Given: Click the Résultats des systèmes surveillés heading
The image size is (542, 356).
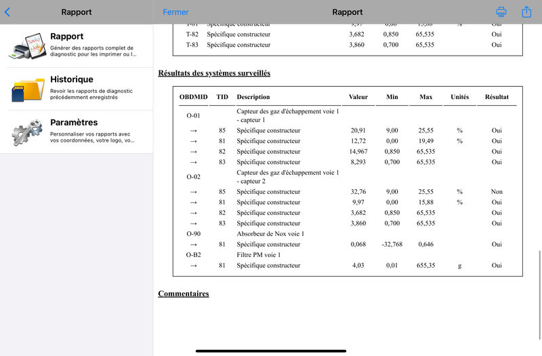Looking at the screenshot, I should pyautogui.click(x=214, y=73).
